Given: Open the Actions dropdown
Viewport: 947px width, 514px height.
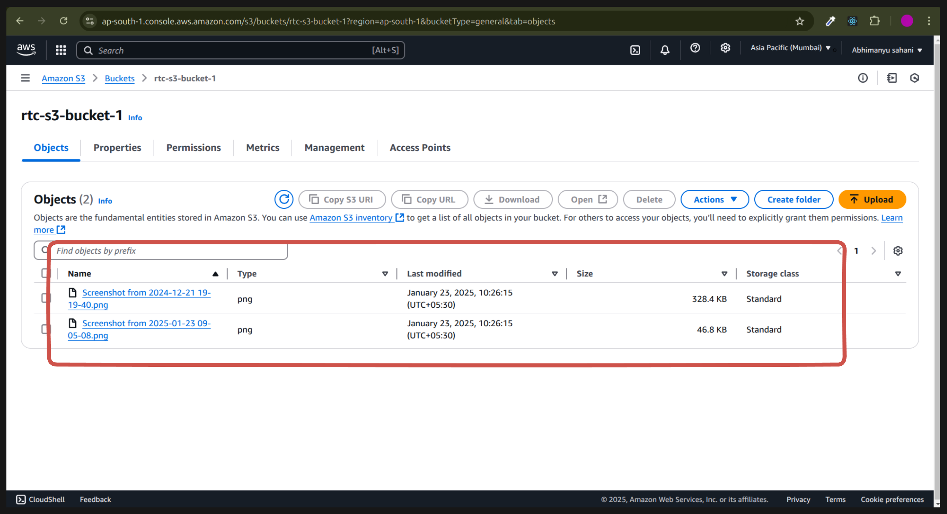Looking at the screenshot, I should (x=714, y=199).
